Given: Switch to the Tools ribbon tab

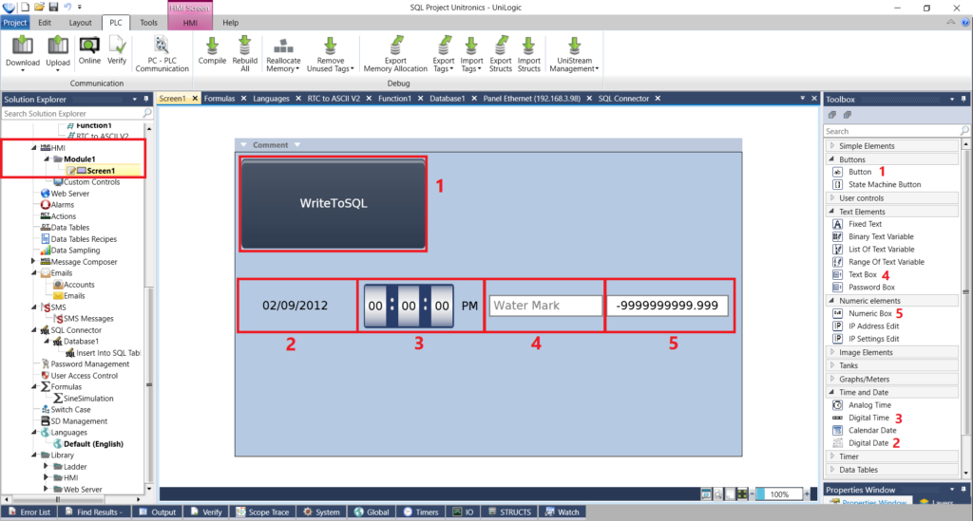Looking at the screenshot, I should (148, 23).
